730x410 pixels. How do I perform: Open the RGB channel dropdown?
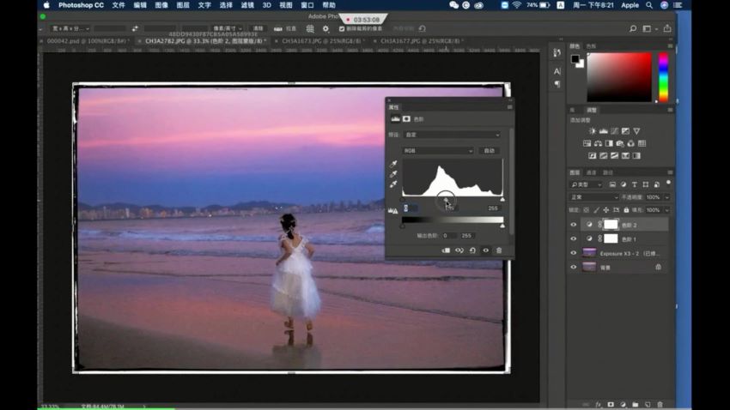(438, 151)
